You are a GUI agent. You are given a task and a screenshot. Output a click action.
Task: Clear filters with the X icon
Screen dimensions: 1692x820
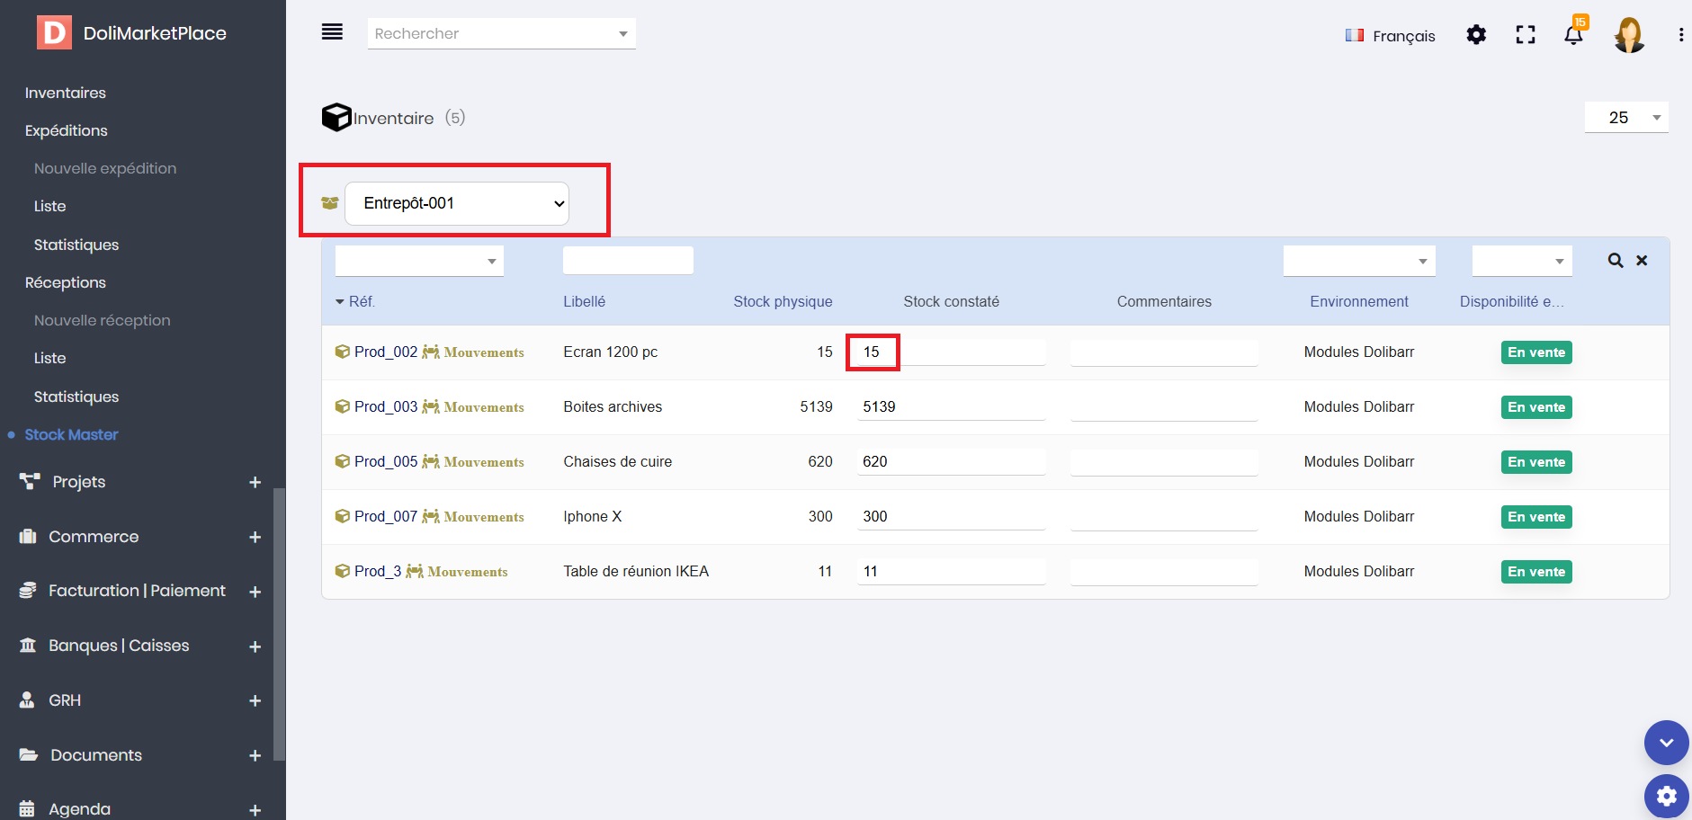[1642, 261]
